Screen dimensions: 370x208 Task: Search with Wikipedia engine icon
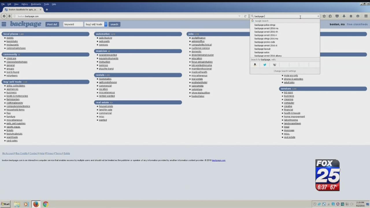[274, 65]
